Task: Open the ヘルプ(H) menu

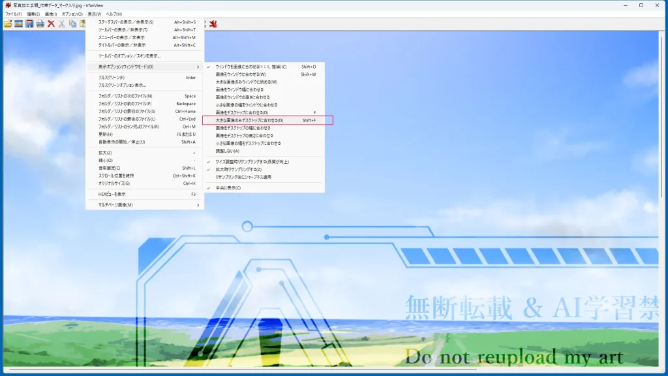Action: click(x=114, y=14)
